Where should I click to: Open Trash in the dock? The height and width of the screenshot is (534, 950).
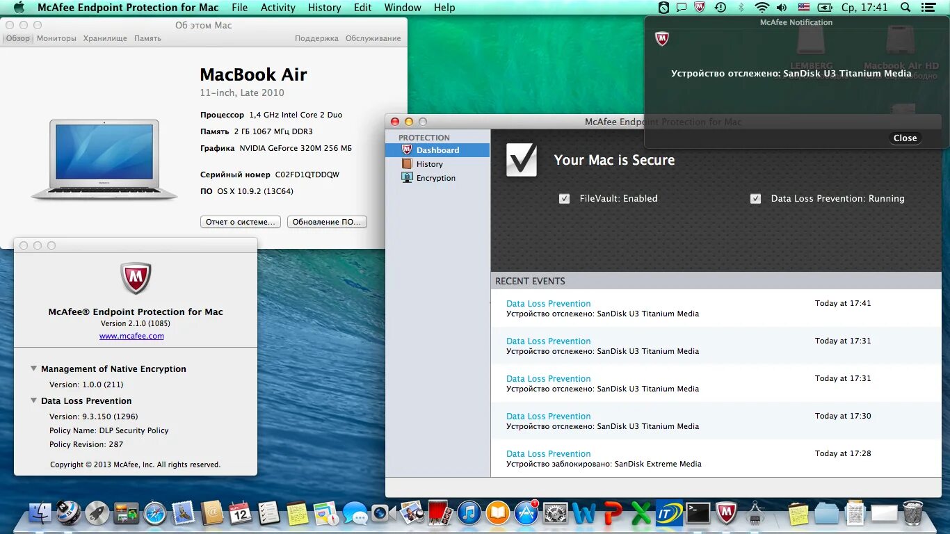(x=912, y=513)
